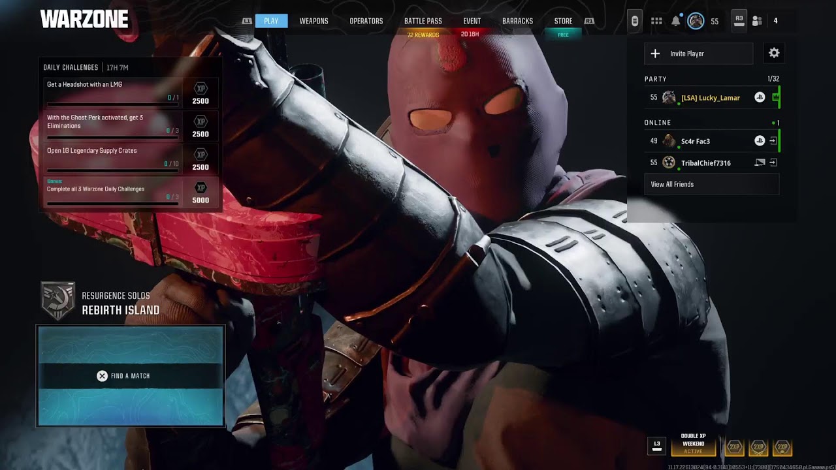Click the join icon on TribalChief7316's row
836x470 pixels.
[773, 163]
